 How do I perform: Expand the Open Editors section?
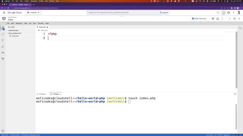pyautogui.click(x=13, y=31)
